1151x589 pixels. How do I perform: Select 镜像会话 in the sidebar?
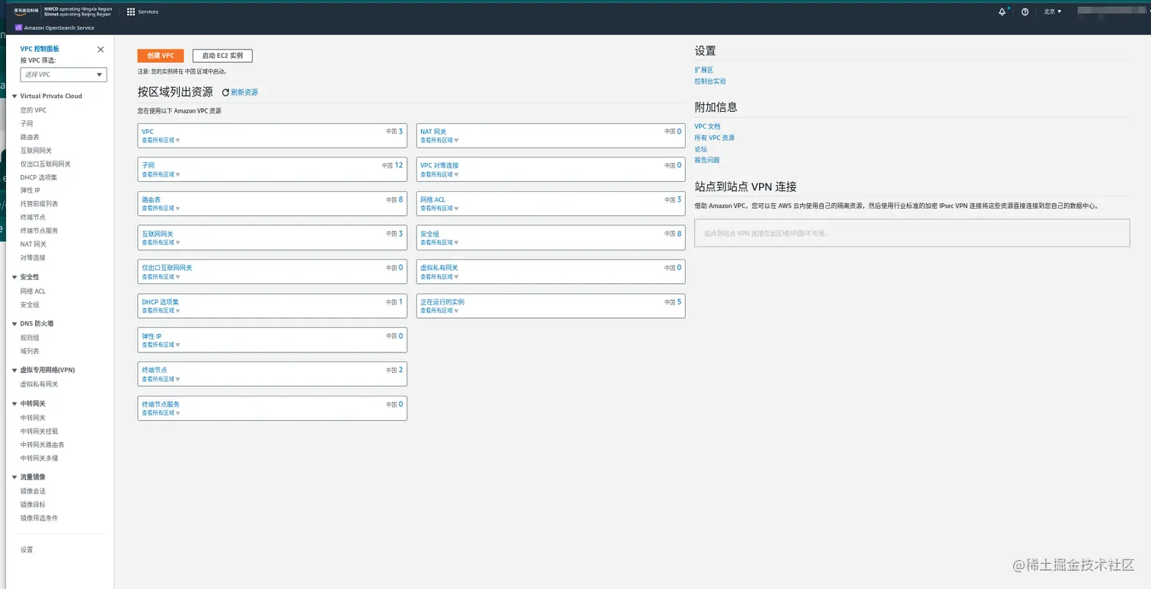[x=33, y=491]
